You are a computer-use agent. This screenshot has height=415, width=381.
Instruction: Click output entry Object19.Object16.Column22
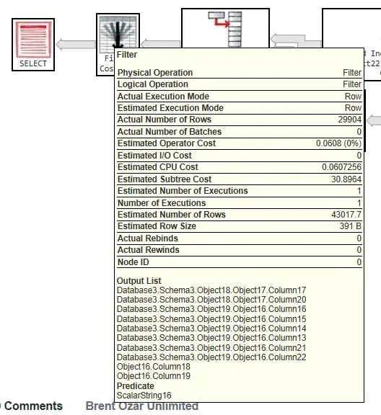[211, 357]
